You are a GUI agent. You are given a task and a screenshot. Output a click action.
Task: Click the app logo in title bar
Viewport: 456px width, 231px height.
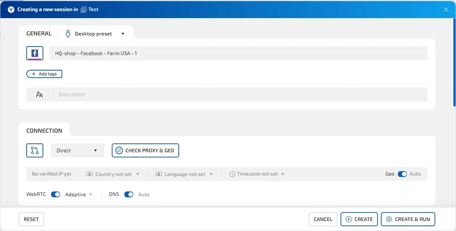(11, 10)
